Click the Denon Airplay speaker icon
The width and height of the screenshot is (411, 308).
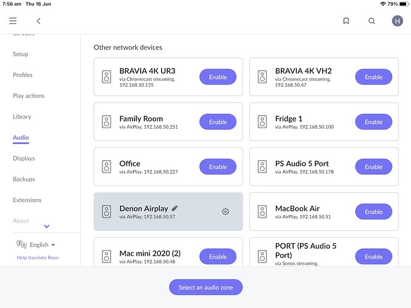click(106, 212)
